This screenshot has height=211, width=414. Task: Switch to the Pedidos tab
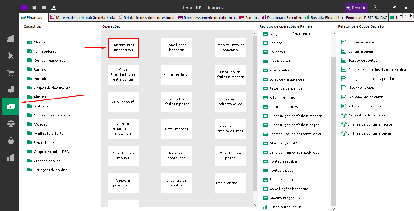point(249,18)
